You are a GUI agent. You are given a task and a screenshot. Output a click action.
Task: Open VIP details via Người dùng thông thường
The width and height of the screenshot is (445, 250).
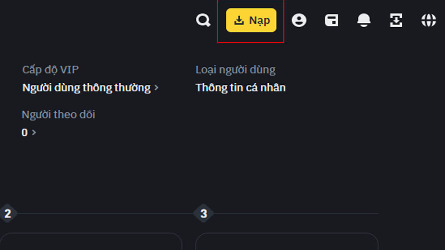[x=86, y=88]
